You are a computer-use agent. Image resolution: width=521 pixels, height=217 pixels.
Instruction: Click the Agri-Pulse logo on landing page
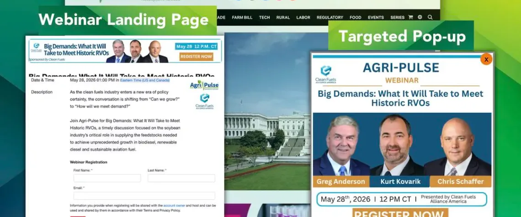pos(204,85)
